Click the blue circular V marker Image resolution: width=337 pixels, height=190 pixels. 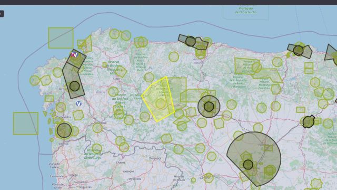tap(78, 104)
